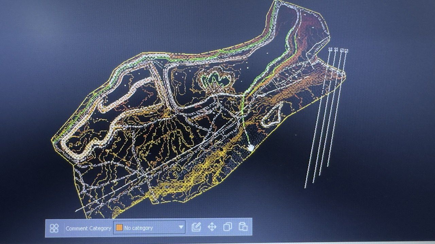Click the 'No category' combo box text
This screenshot has width=435, height=244.
[x=139, y=228]
